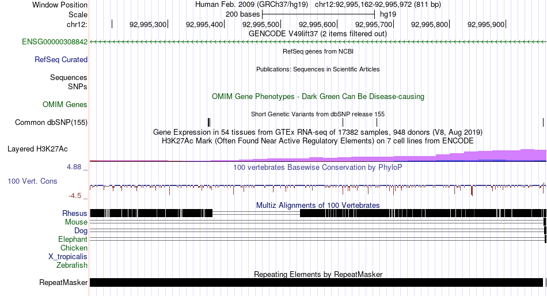547x296 pixels.
Task: Click the 200 bases scale bar
Action: (x=318, y=14)
